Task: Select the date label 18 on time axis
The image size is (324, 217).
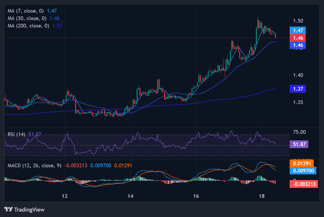Action: 262,196
